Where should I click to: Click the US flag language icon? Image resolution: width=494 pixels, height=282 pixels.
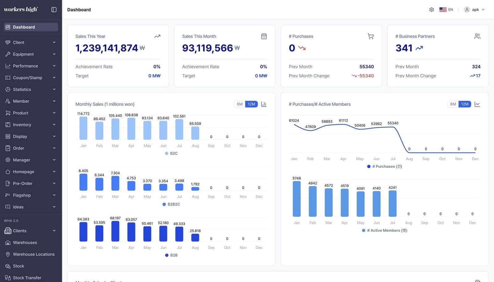pyautogui.click(x=443, y=10)
